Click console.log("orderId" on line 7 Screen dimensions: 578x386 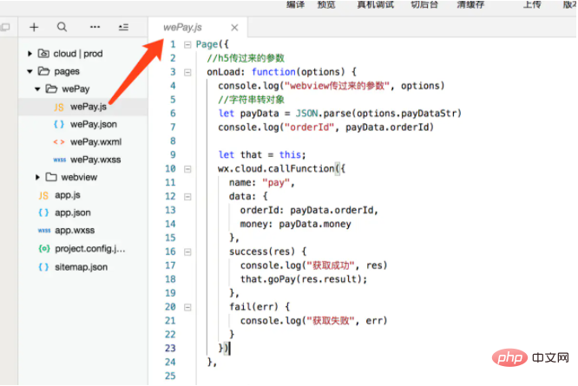[276, 128]
